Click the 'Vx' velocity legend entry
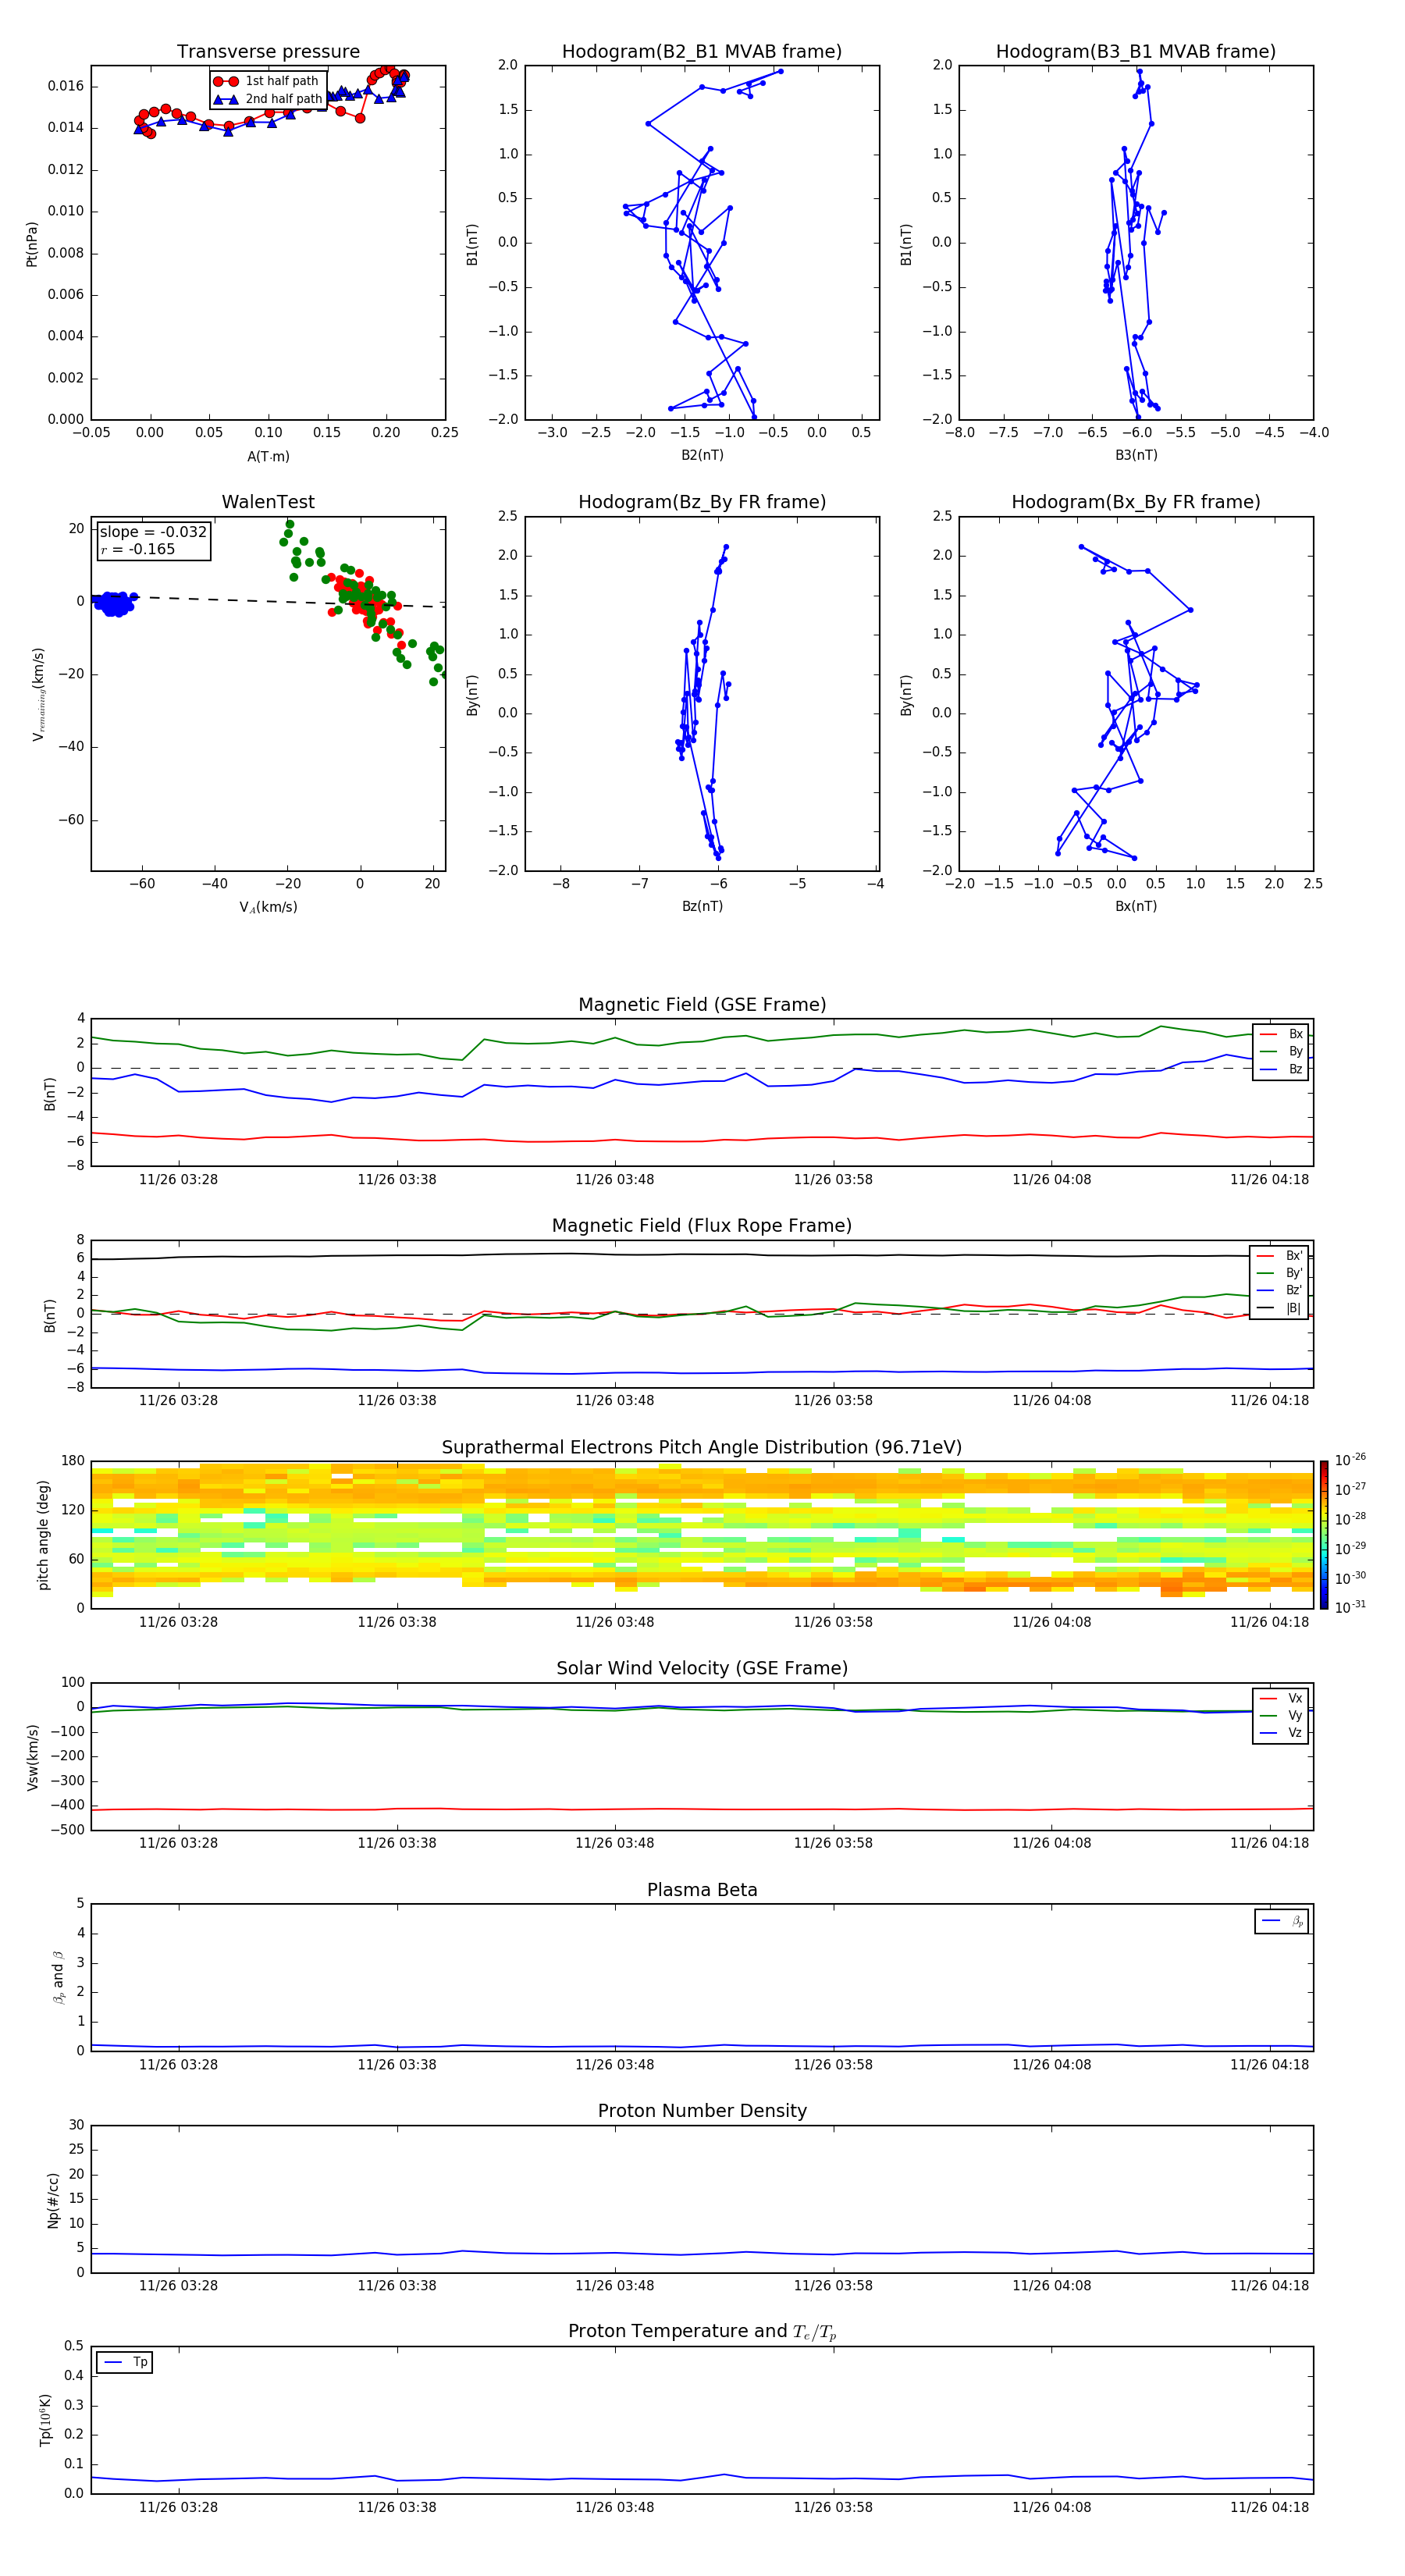The height and width of the screenshot is (2576, 1405). (x=1281, y=1699)
